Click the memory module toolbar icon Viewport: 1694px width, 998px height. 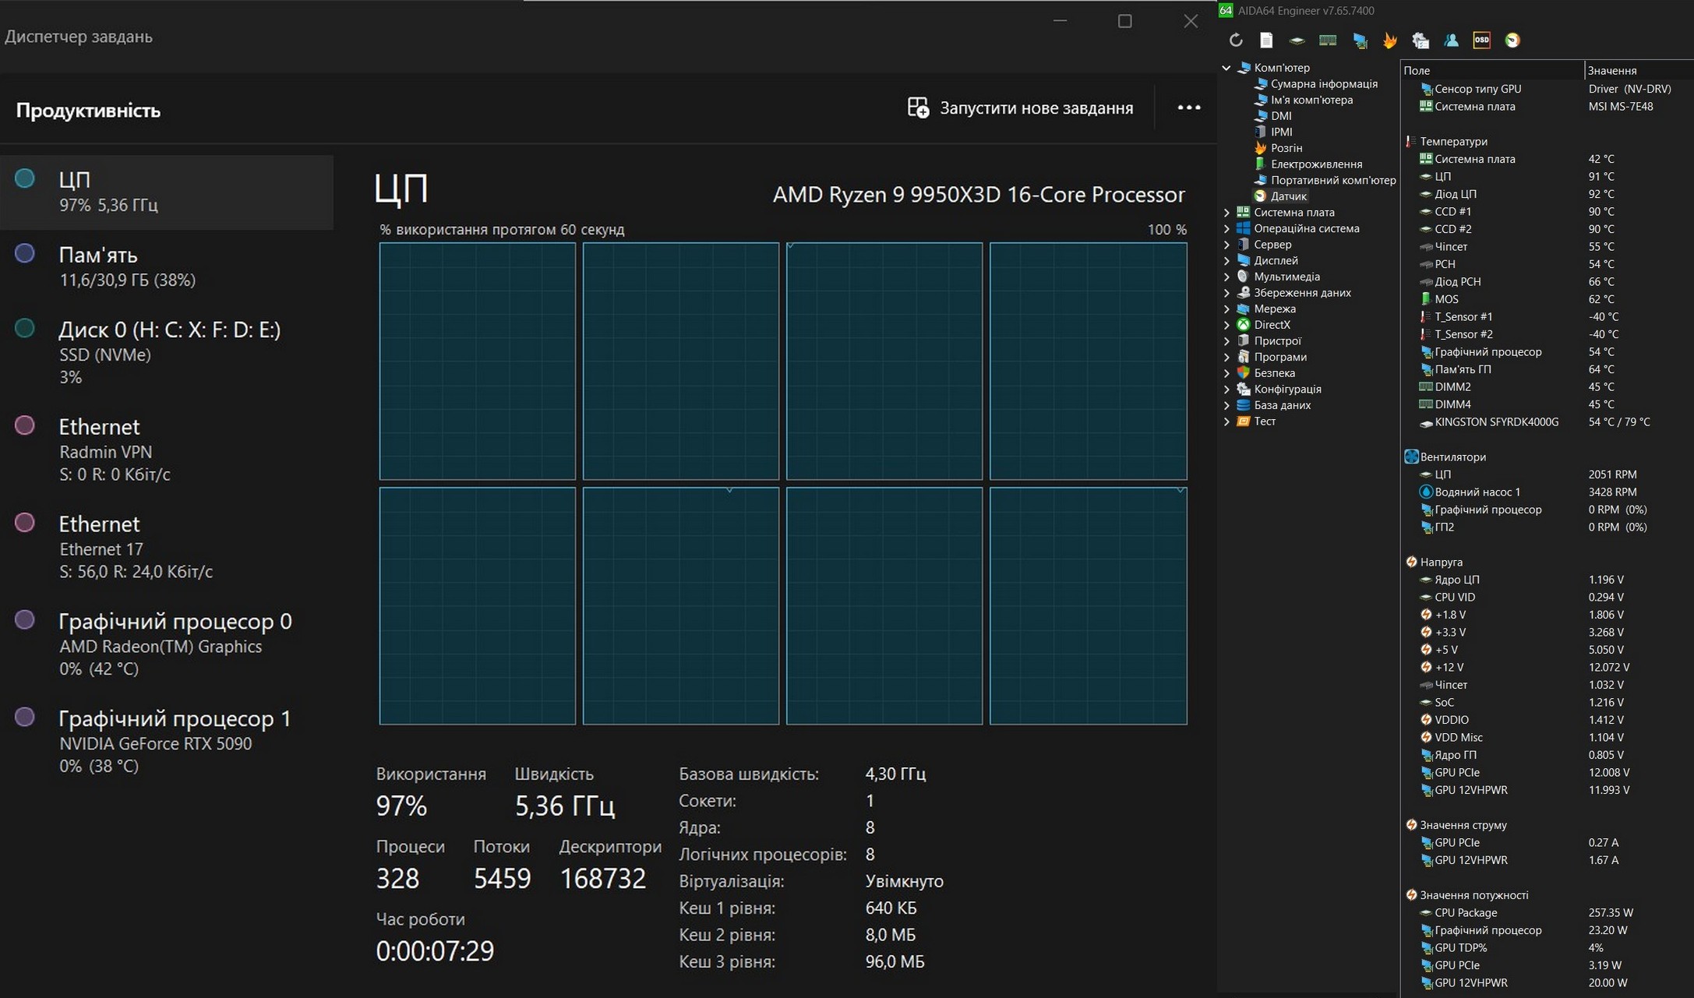coord(1328,40)
